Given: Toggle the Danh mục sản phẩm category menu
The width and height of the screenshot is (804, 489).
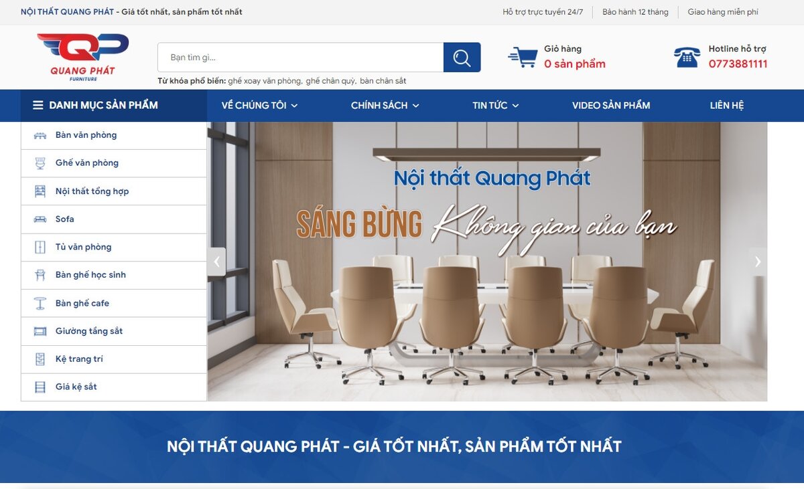Looking at the screenshot, I should coord(114,106).
